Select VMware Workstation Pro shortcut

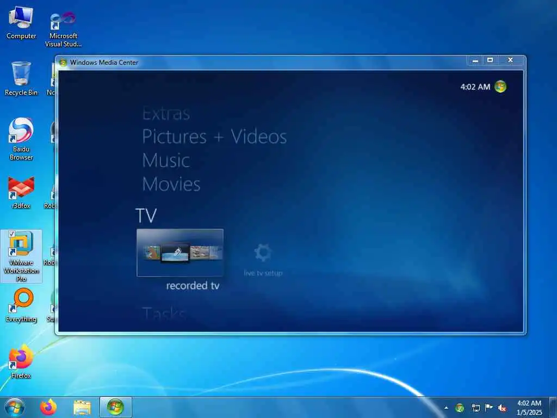pos(21,256)
